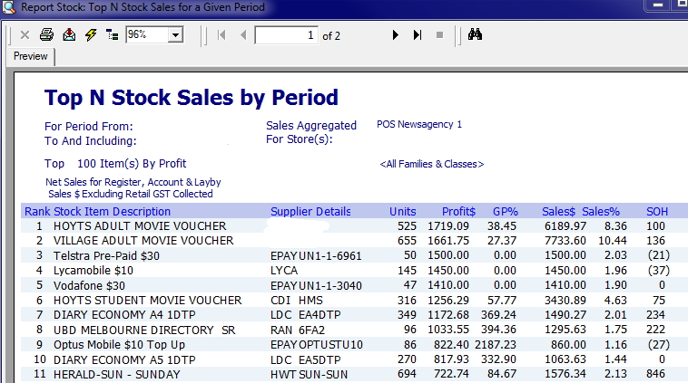This screenshot has width=688, height=383.
Task: Click POS Newsagency 1 store text
Action: (419, 124)
